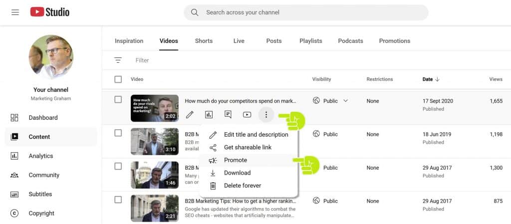Viewport: 511px width, 224px height.
Task: Click the three-dot options icon
Action: [x=266, y=115]
